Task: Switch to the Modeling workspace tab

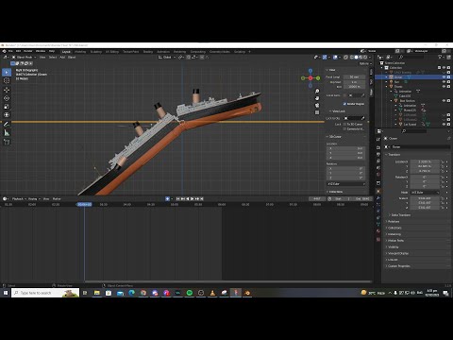Action: coord(80,52)
